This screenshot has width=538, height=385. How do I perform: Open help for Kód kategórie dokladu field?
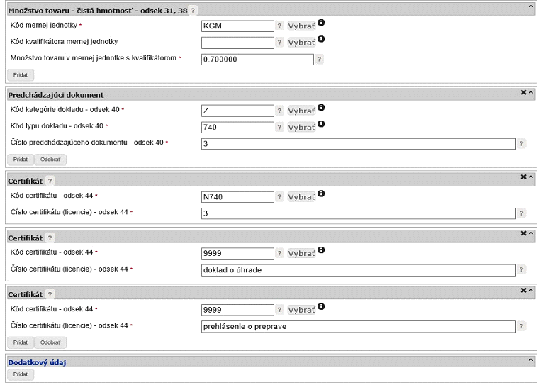[x=280, y=111]
